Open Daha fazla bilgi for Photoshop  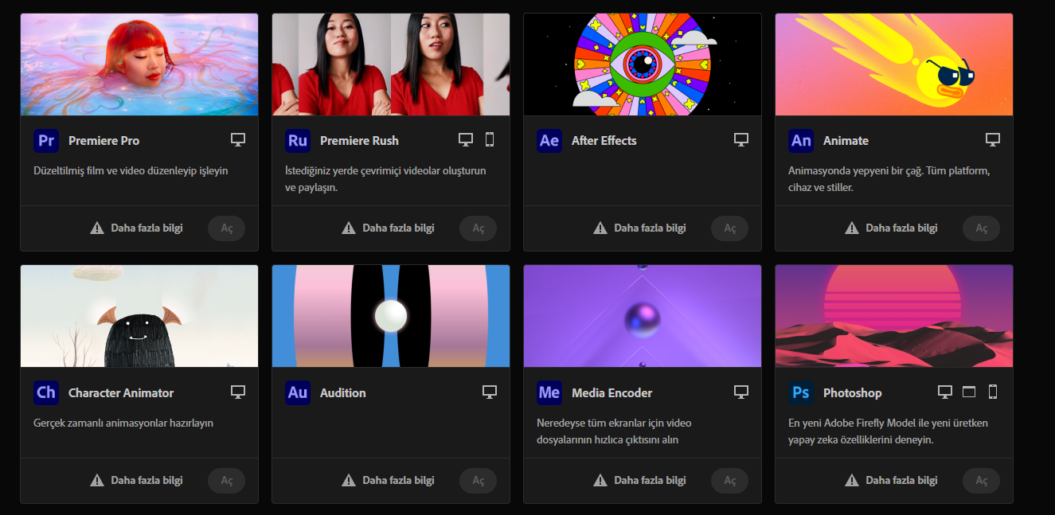click(901, 481)
